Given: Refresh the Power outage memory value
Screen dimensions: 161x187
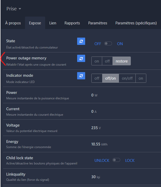Looking at the screenshot, I should (81, 58).
